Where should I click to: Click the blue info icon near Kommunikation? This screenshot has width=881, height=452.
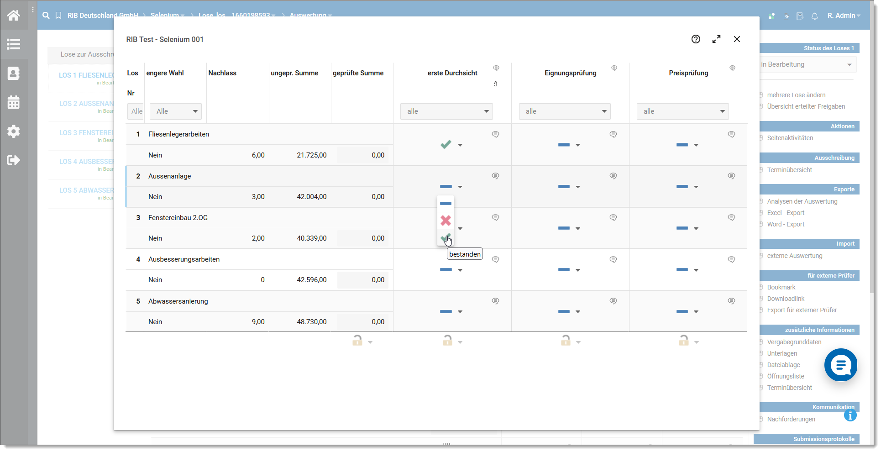[x=850, y=415]
